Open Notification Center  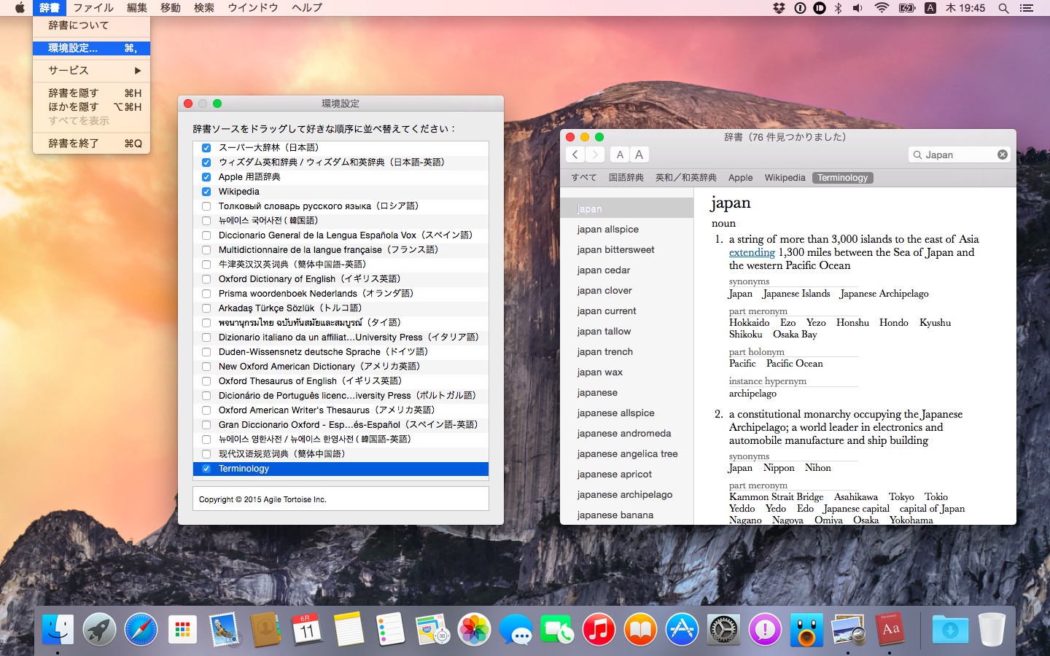coord(1027,8)
